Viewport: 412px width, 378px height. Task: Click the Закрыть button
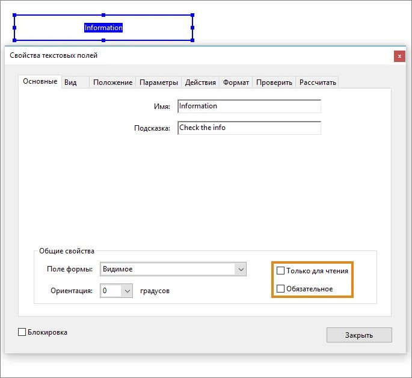click(359, 335)
